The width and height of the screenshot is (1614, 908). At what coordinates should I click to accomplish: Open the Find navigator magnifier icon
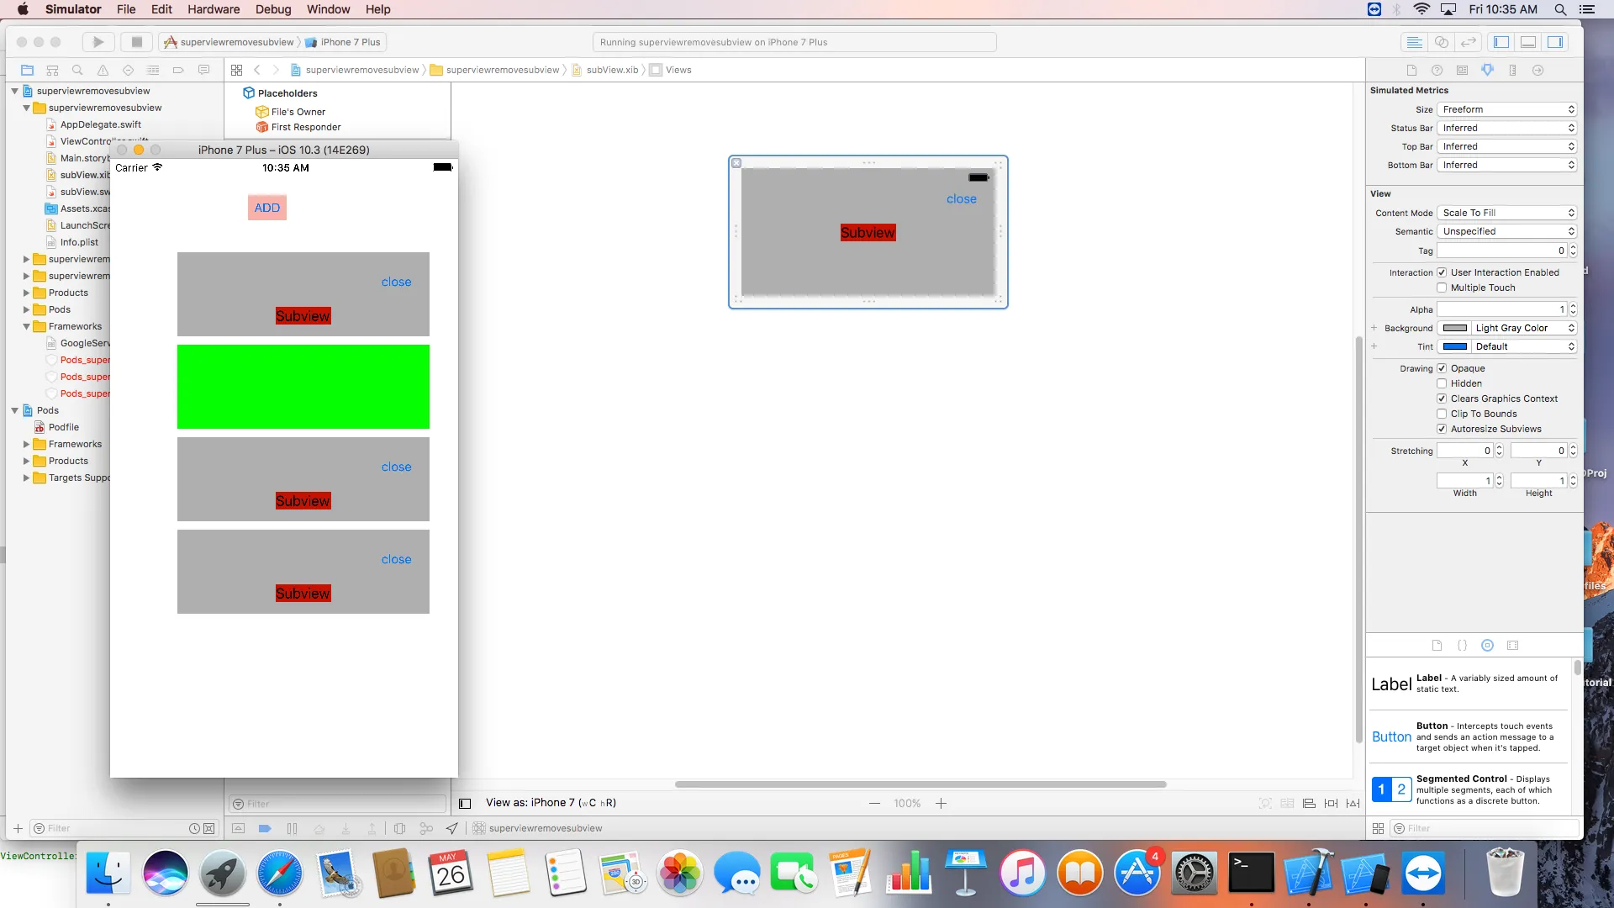[x=77, y=71]
